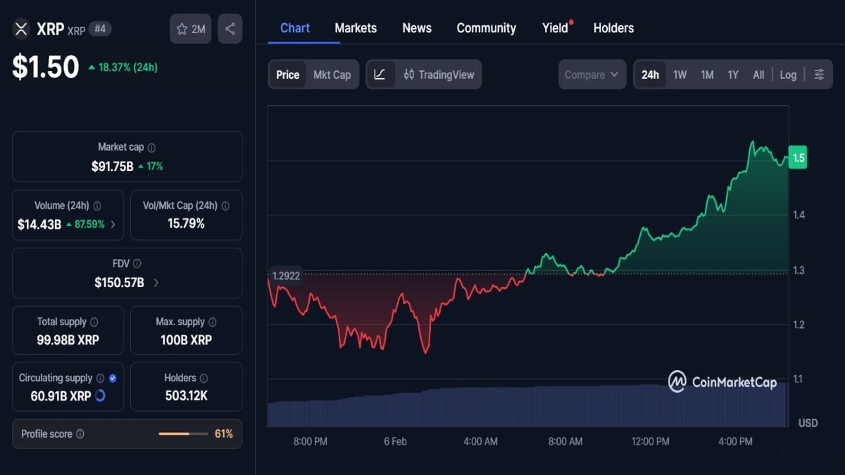
Task: Click the verified badge next to Circulating supply
Action: point(113,379)
